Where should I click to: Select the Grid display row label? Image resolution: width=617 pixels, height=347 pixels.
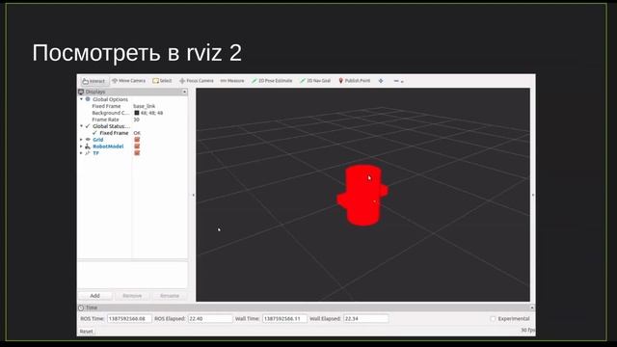coord(98,140)
